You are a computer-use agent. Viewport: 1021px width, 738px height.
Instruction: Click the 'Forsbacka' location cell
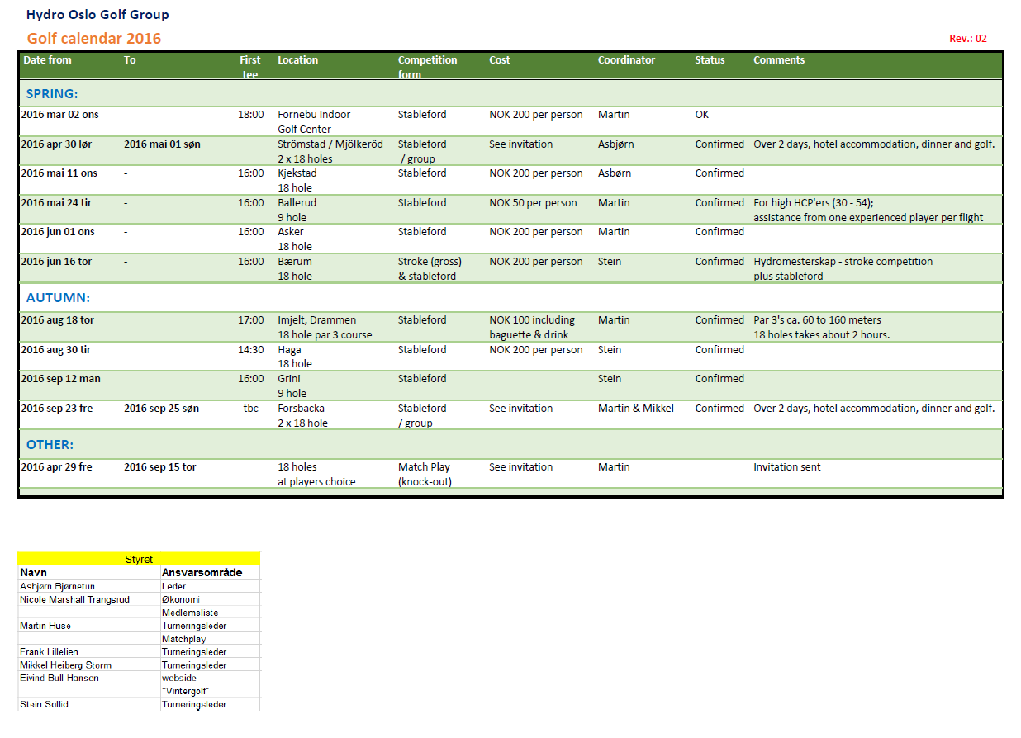pos(301,409)
